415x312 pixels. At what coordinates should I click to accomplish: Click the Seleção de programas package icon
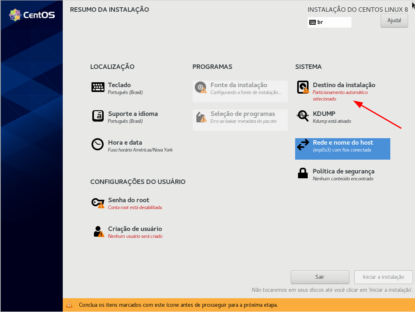pos(201,117)
